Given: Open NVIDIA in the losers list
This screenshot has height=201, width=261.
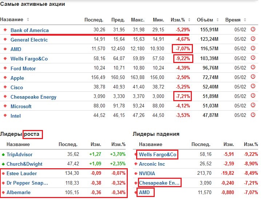Looking at the screenshot, I should 147,173.
